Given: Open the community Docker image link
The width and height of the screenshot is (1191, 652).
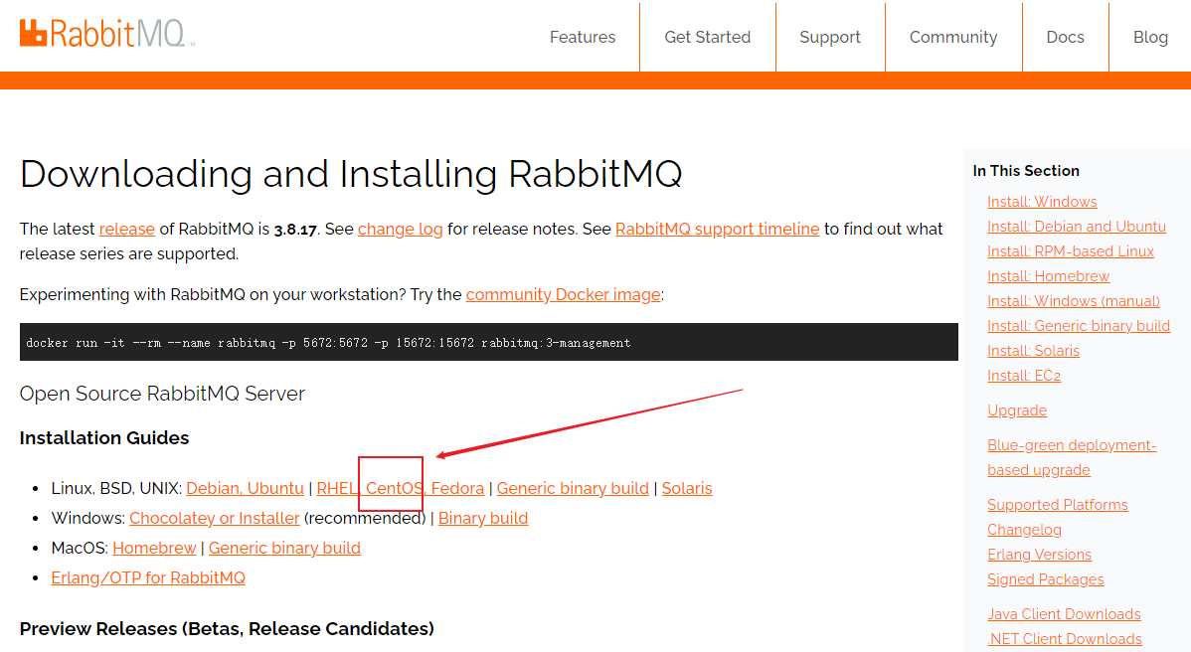Looking at the screenshot, I should (x=563, y=294).
